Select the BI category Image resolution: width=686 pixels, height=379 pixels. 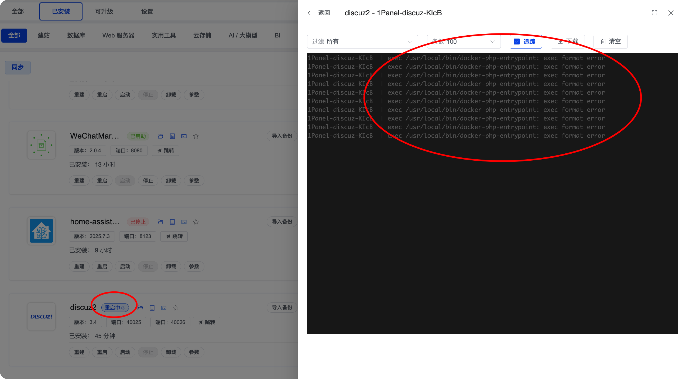click(277, 35)
